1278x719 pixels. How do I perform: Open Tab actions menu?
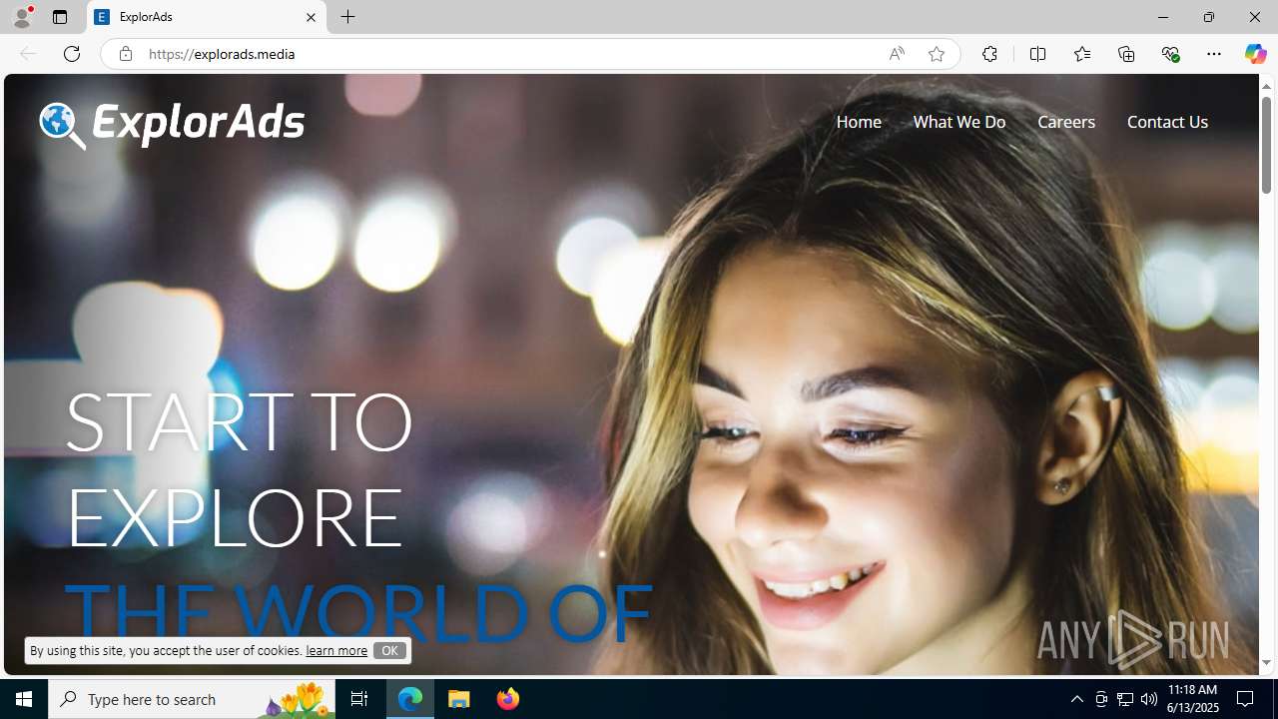(59, 17)
